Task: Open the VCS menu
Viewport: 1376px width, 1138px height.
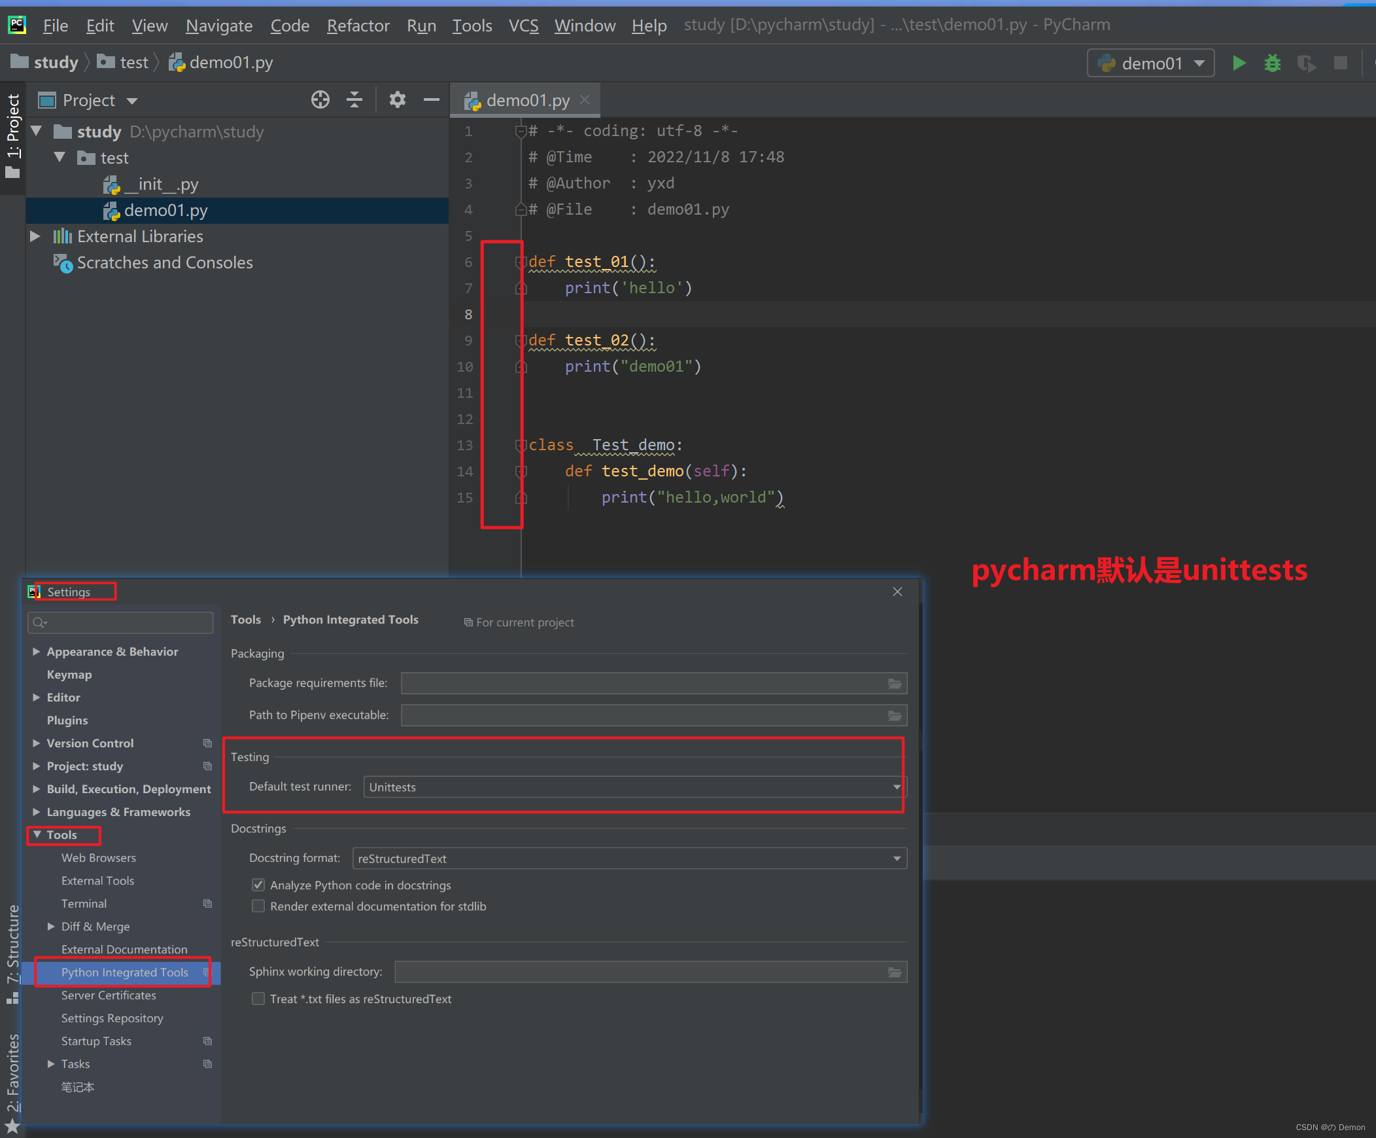Action: [524, 26]
